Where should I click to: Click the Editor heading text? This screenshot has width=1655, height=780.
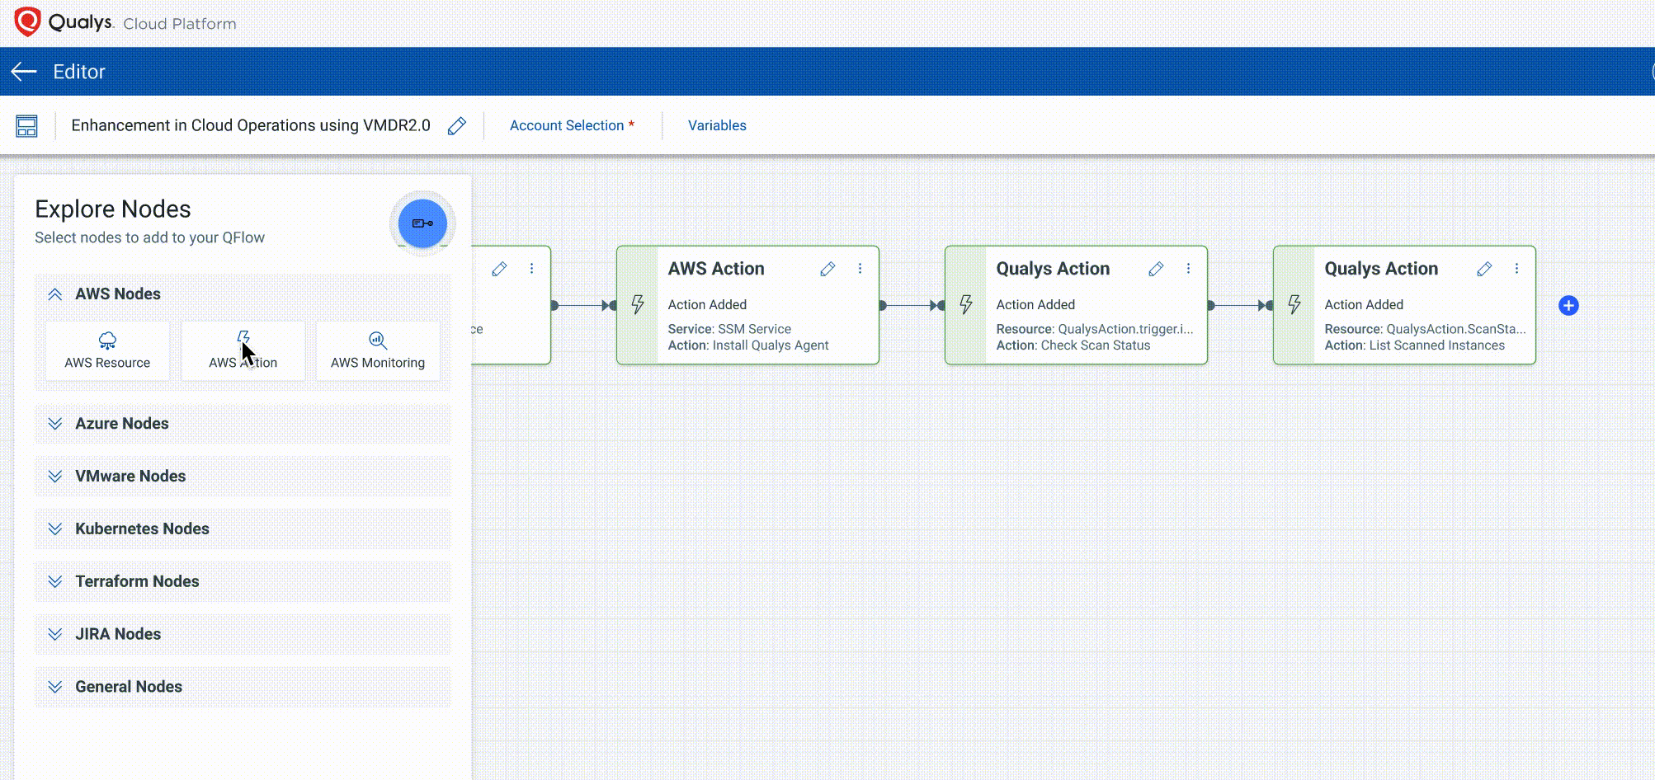(x=79, y=72)
